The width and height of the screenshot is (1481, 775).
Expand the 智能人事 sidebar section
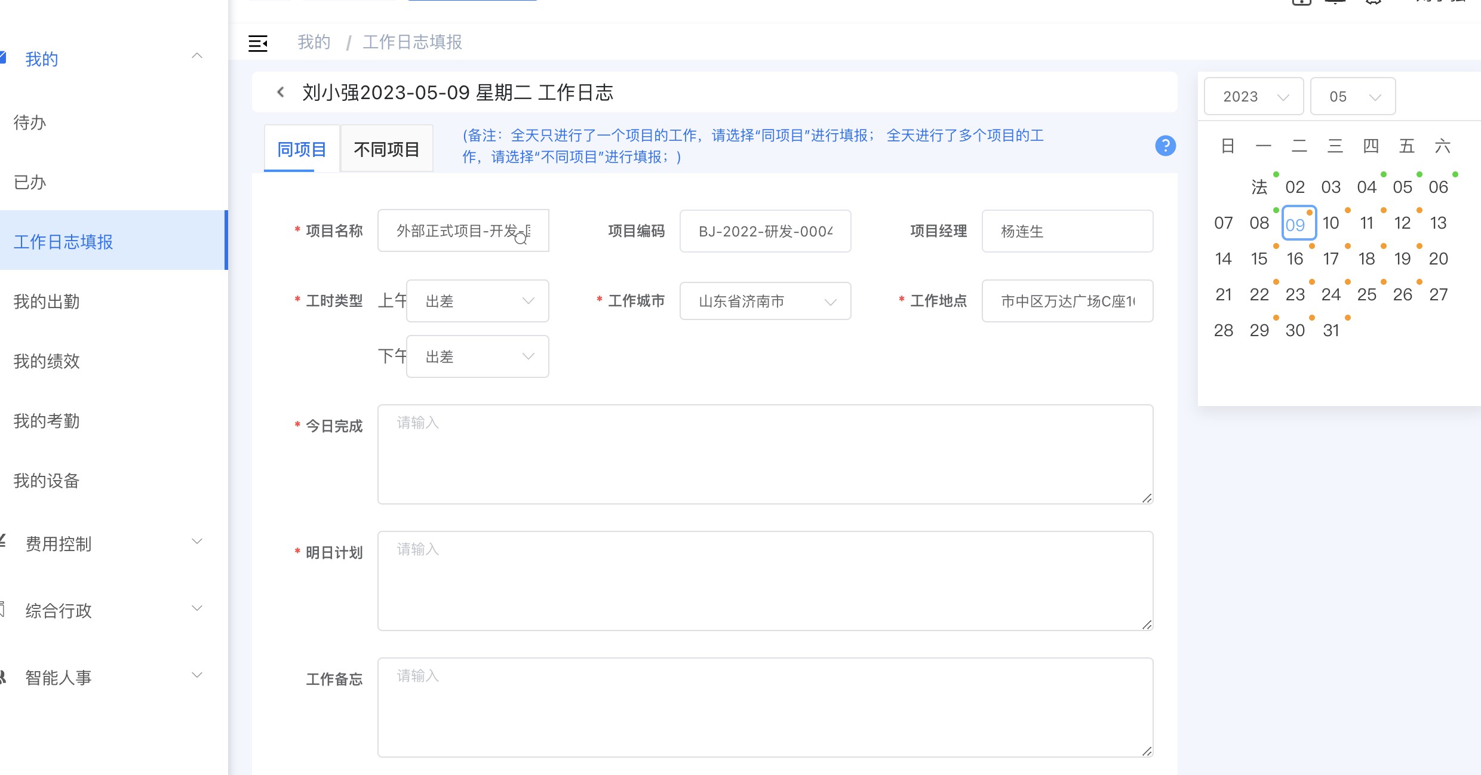197,675
